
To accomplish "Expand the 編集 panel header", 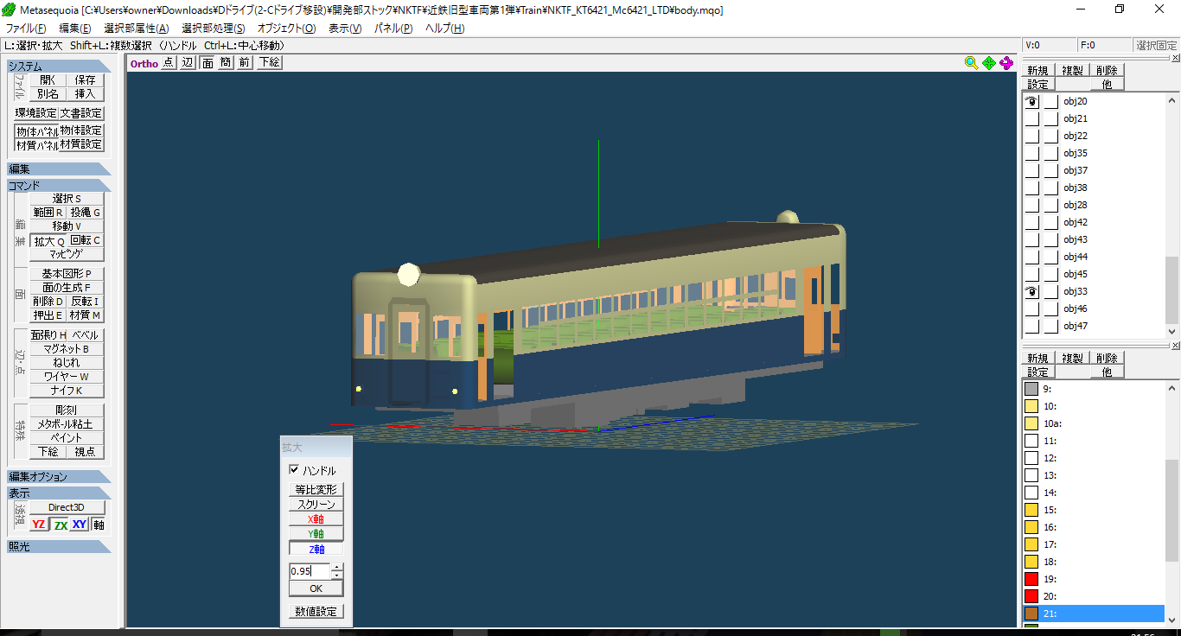I will click(x=59, y=169).
